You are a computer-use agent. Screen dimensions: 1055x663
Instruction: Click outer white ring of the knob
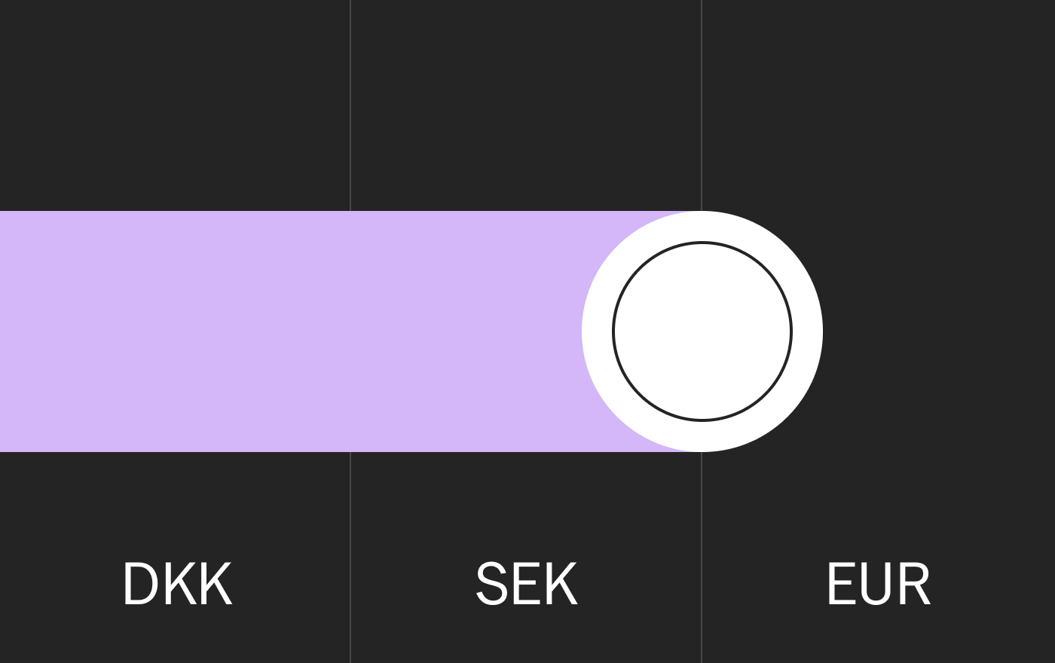pyautogui.click(x=807, y=331)
